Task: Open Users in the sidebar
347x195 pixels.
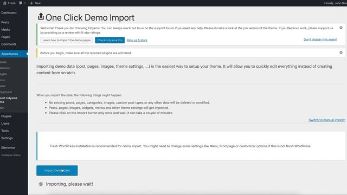Action: coord(5,123)
